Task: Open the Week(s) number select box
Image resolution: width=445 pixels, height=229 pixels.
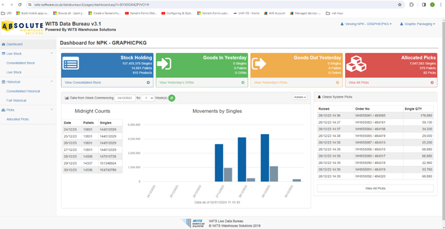Action: 147,98
